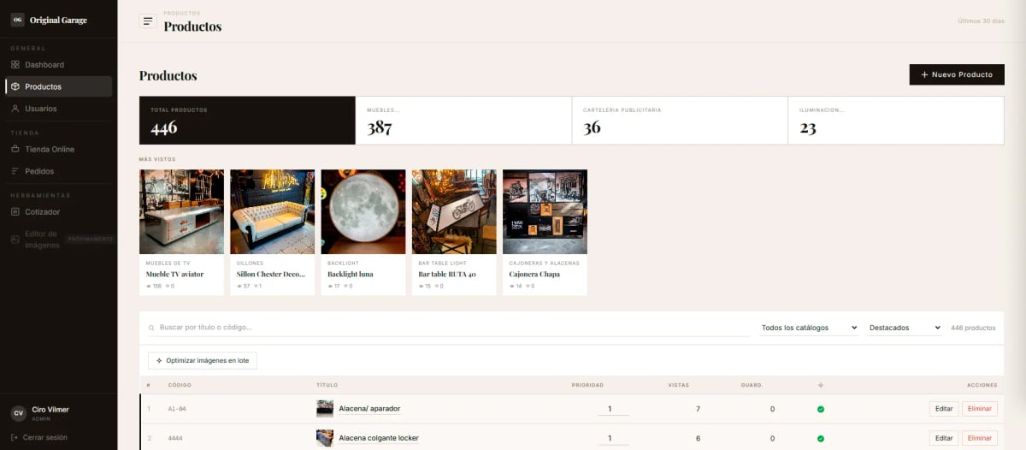The image size is (1026, 450).
Task: Click the heart icon on Cajonera Chapa card
Action: (528, 286)
